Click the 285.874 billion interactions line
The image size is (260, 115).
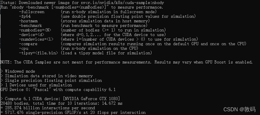click(x=49, y=108)
